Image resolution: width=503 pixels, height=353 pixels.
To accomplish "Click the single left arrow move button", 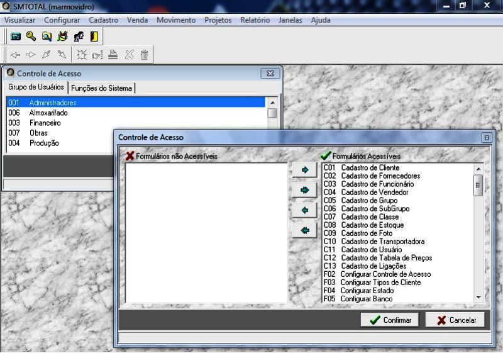I will point(305,210).
